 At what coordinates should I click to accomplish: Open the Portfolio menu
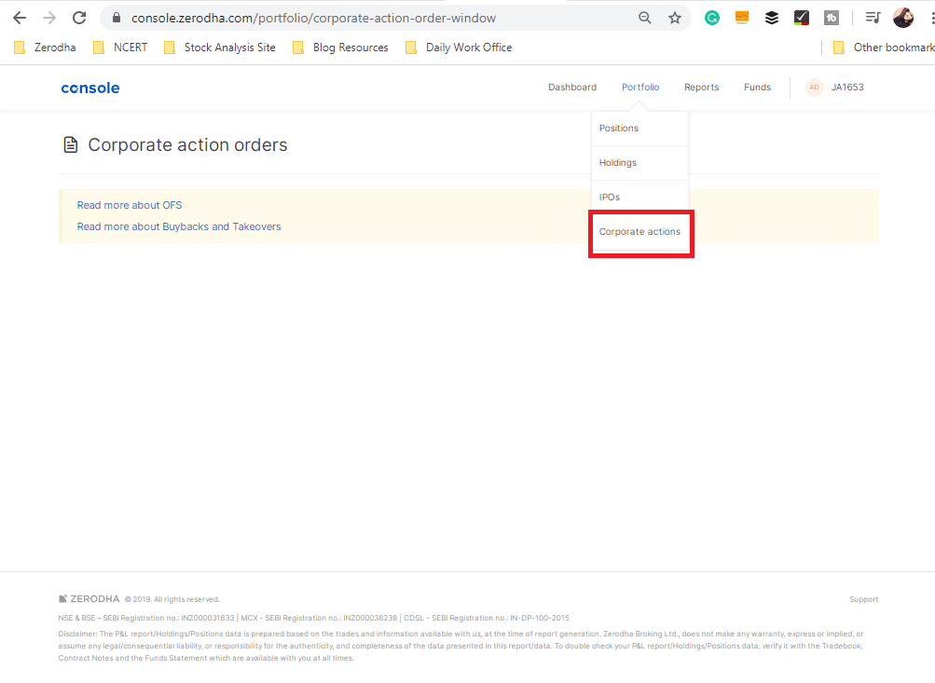click(640, 87)
